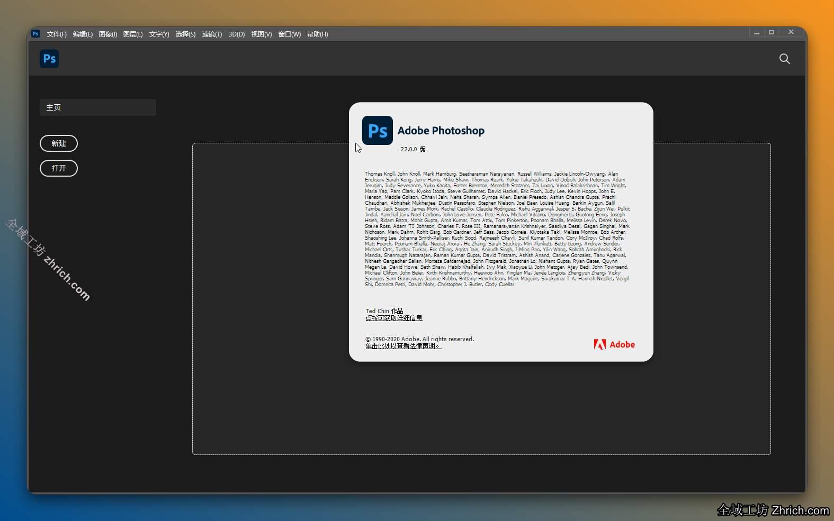Open the 视图(V) menu
Screen dimensions: 834x521
click(x=262, y=34)
